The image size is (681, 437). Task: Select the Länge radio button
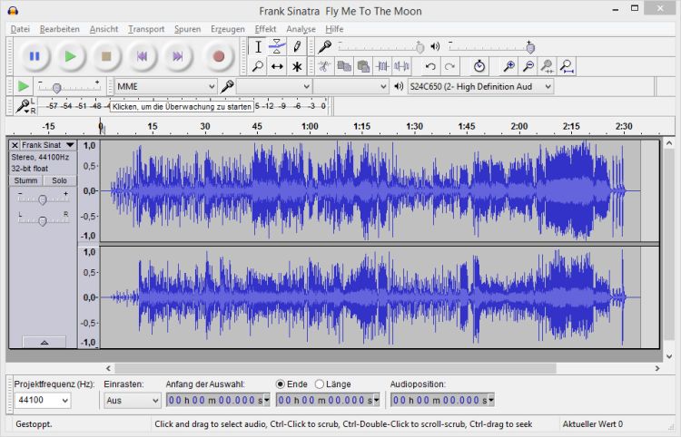(x=320, y=384)
